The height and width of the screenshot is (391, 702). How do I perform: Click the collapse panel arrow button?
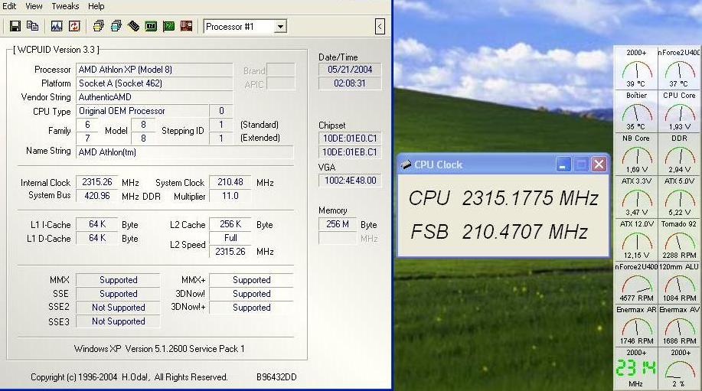380,26
